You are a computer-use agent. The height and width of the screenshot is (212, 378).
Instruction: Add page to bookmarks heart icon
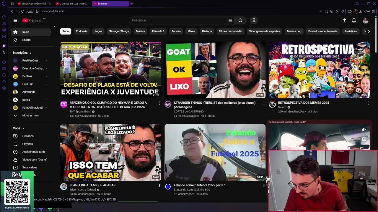pos(342,11)
